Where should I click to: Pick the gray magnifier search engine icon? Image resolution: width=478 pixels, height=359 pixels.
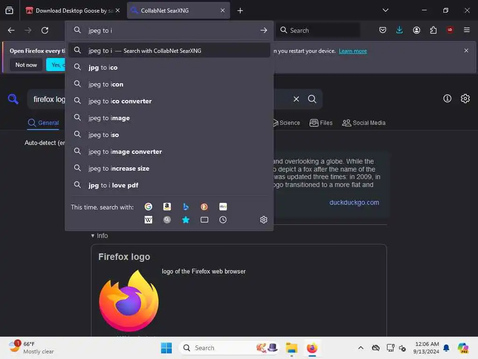(167, 220)
